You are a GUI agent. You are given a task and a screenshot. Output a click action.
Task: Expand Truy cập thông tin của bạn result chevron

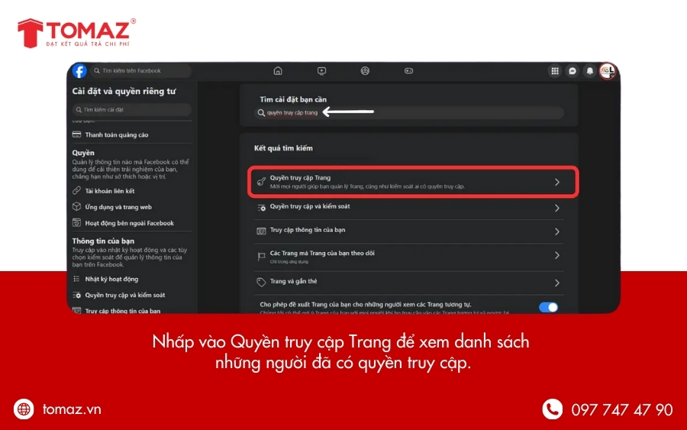pos(557,231)
